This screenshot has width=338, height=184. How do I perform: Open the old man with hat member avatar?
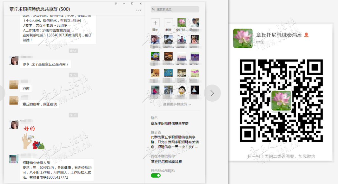pyautogui.click(x=155, y=39)
